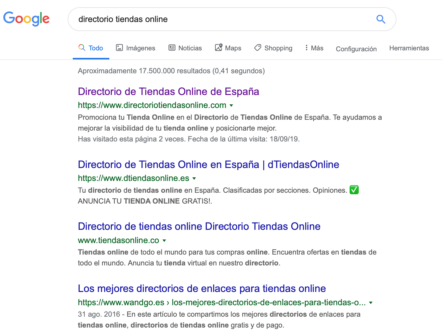
Task: Open "Directorio de tiendas online Directorio Tiendas Online"
Action: pyautogui.click(x=199, y=227)
